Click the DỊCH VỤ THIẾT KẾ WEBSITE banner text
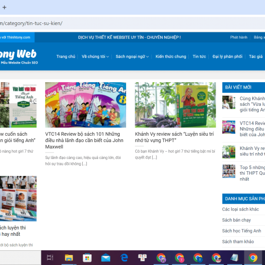 tap(129, 37)
